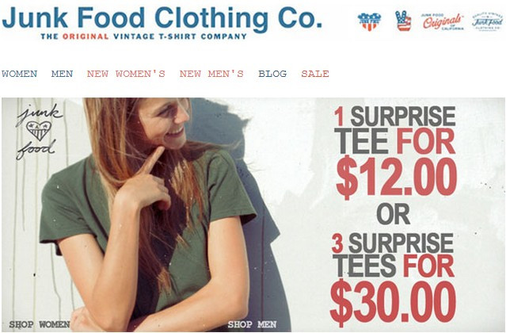Select the 1 Surprise Tee for $12.00 offer
The height and width of the screenshot is (333, 506).
395,152
